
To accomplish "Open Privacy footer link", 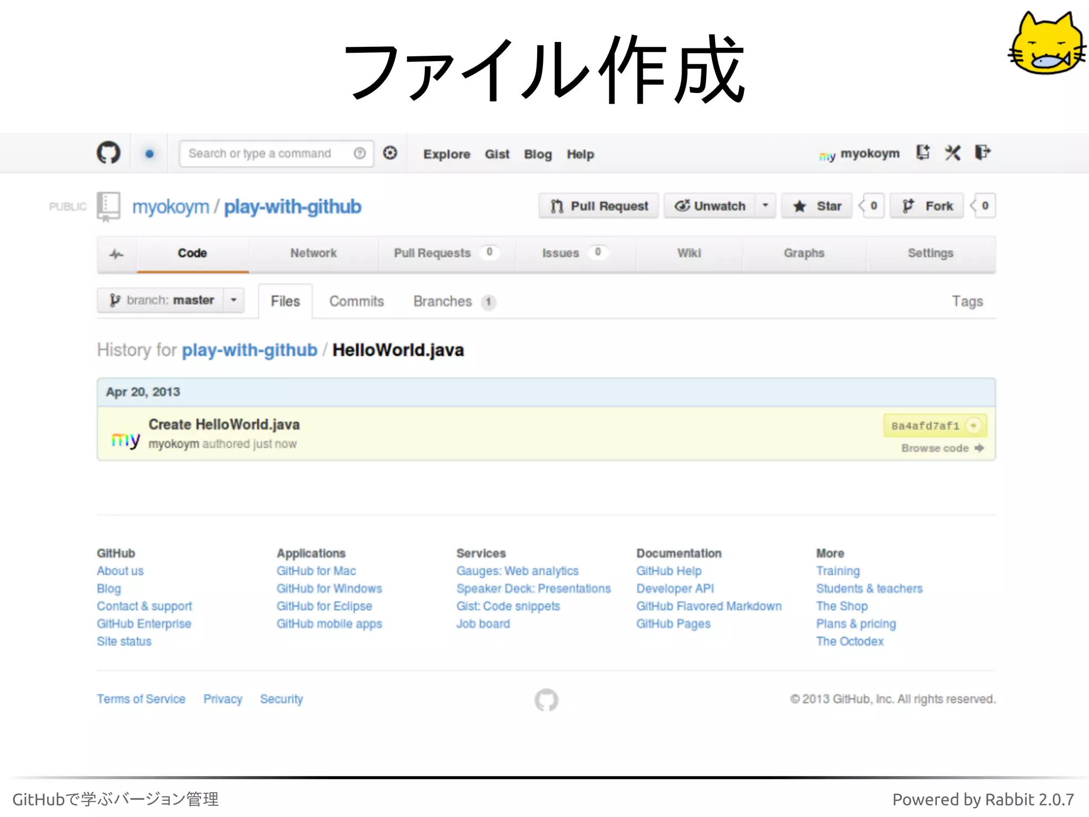I will point(223,699).
